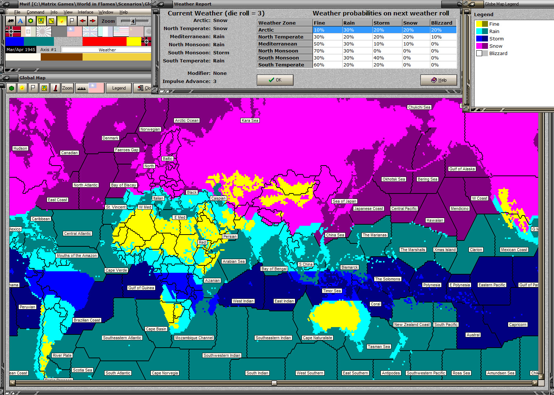Screen dimensions: 554x395
Task: Click the Mar/Apr 1945 date label
Action: click(x=21, y=50)
